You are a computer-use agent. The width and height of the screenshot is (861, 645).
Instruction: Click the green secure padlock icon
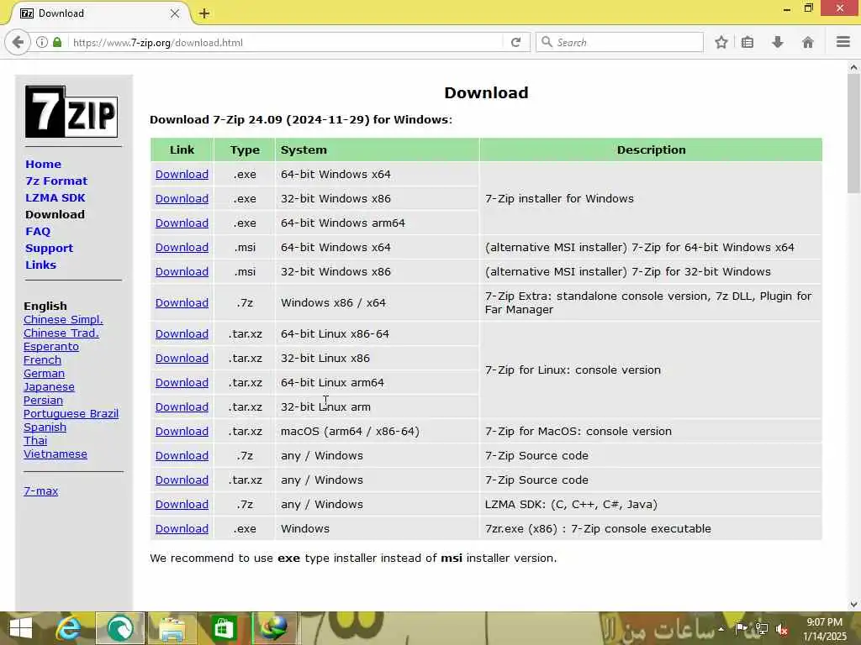57,42
